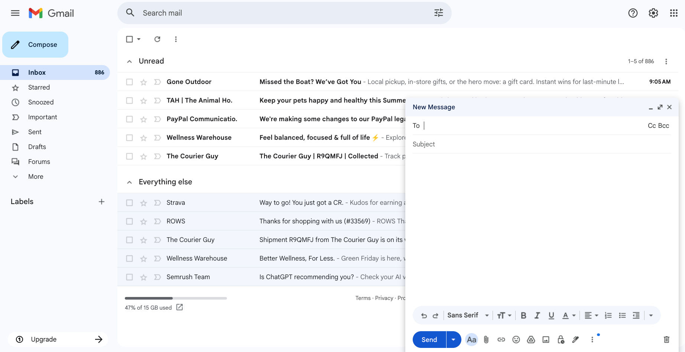685x352 pixels.
Task: Select the Gone Outdoor email checkbox
Action: (129, 82)
